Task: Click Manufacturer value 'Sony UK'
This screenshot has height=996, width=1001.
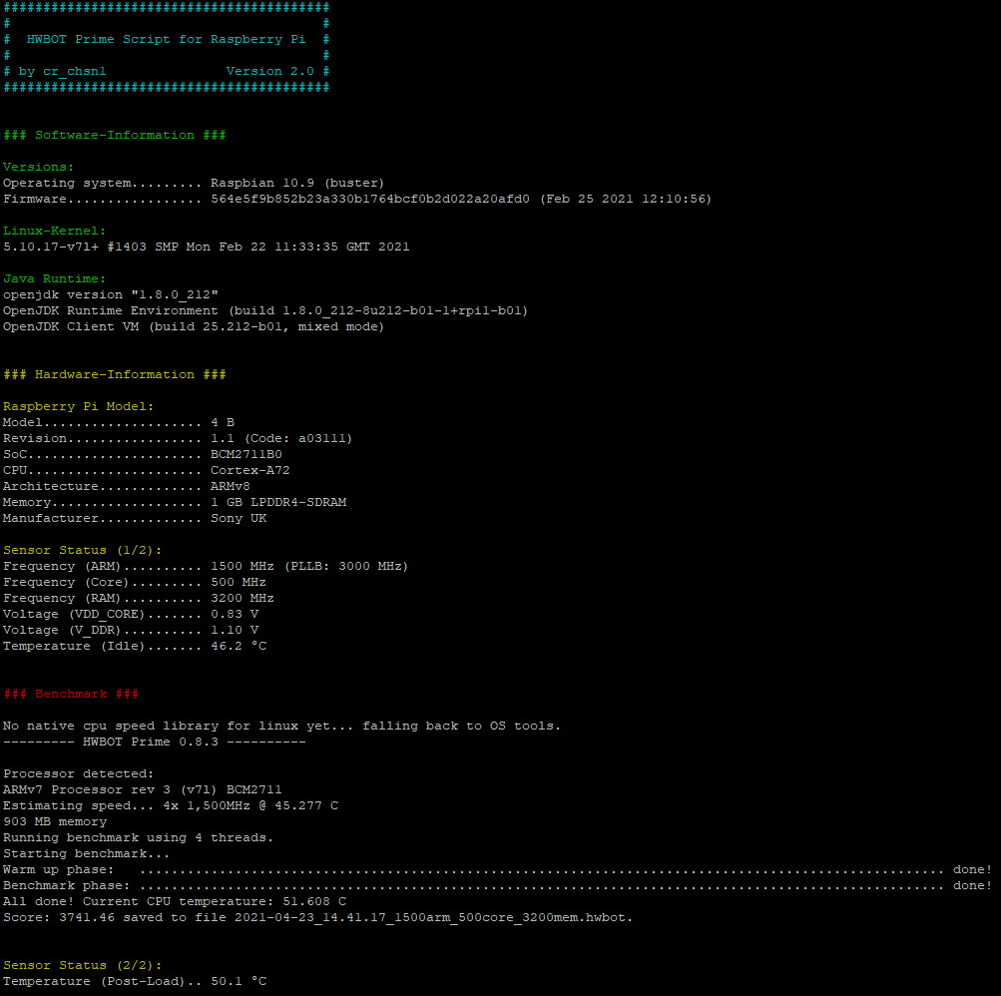Action: [239, 518]
